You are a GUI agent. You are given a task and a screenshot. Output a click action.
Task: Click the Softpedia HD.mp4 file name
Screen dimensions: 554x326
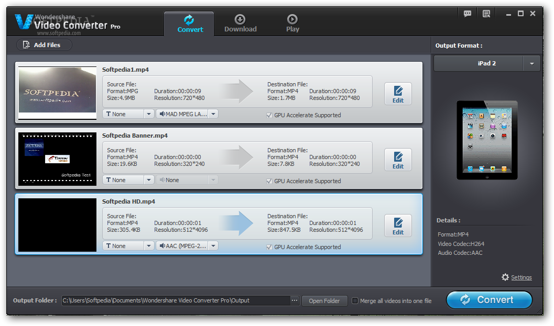(128, 201)
